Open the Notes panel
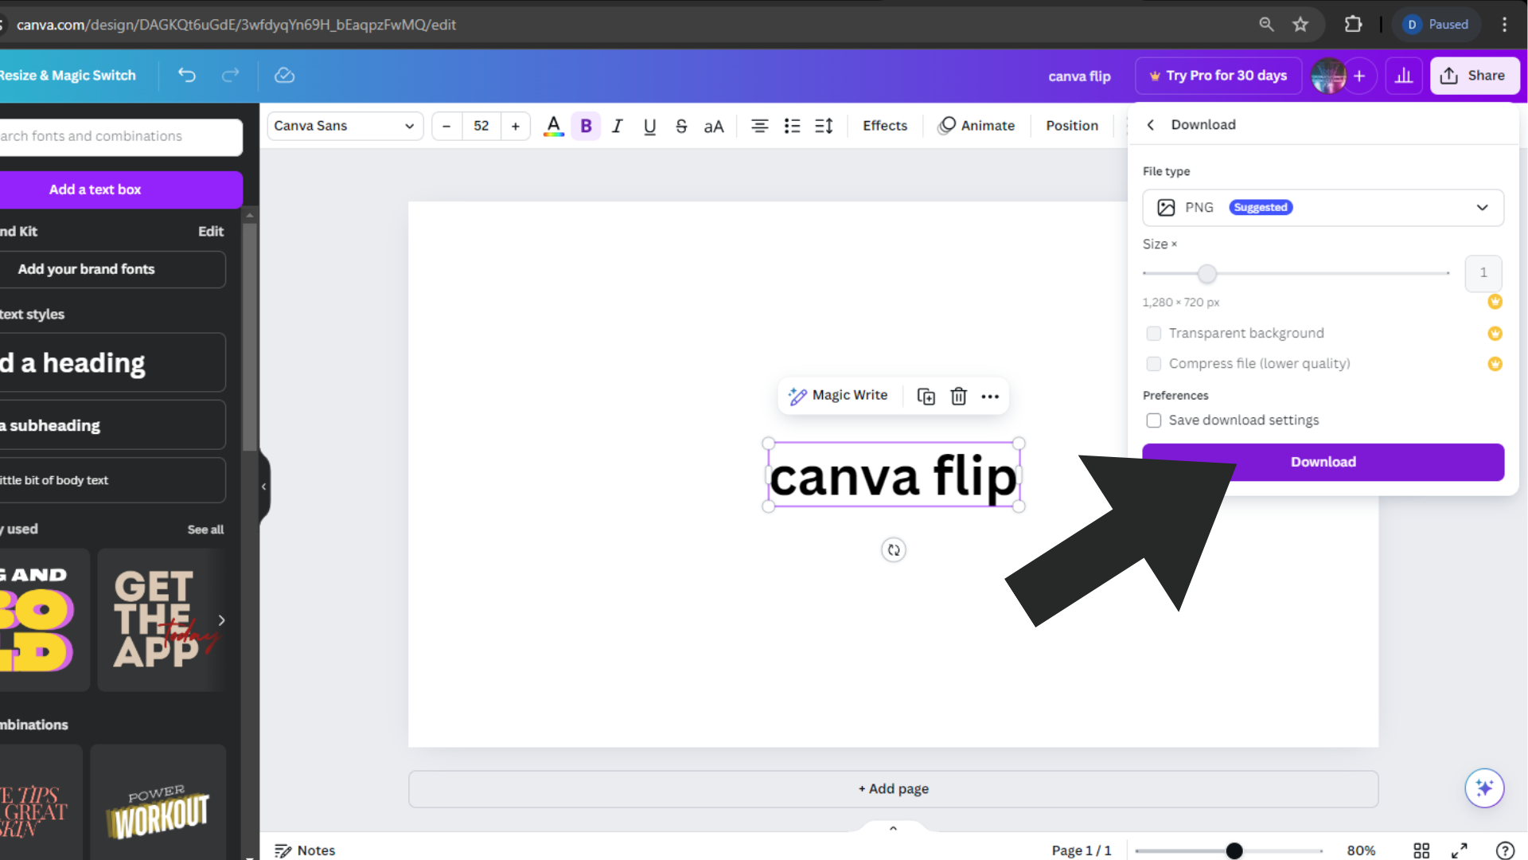Image resolution: width=1528 pixels, height=860 pixels. point(305,850)
